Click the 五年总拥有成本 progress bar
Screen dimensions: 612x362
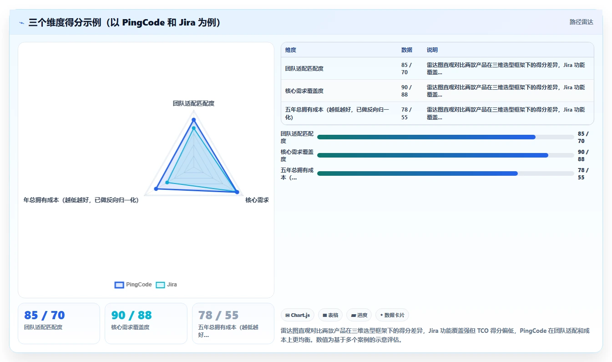[x=445, y=173]
